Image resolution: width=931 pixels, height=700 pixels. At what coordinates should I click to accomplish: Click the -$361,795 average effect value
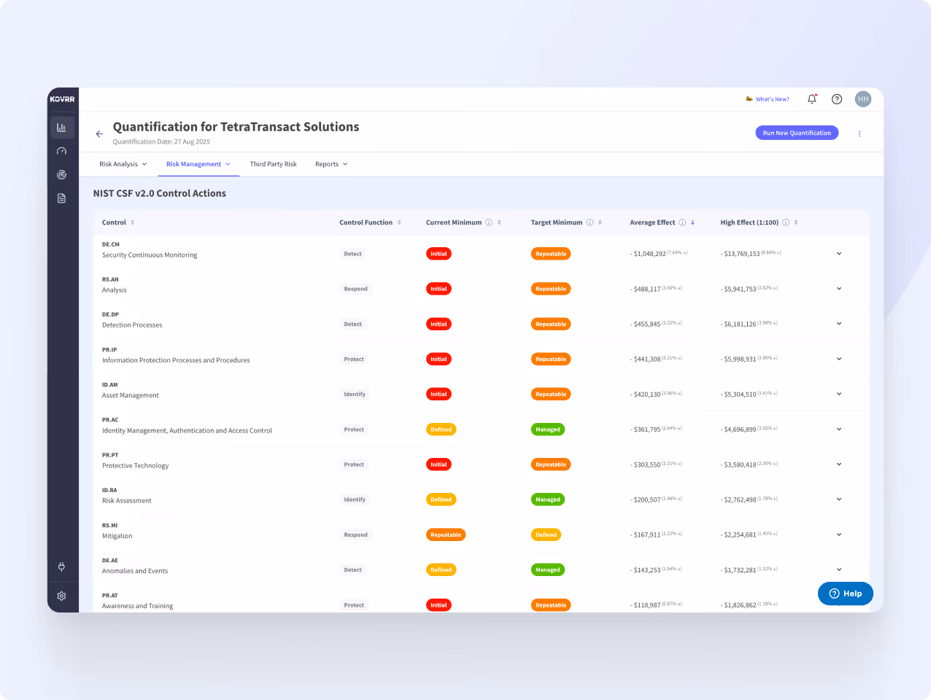point(645,429)
